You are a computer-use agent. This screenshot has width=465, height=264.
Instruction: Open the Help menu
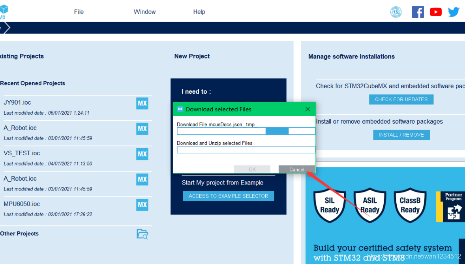[199, 12]
